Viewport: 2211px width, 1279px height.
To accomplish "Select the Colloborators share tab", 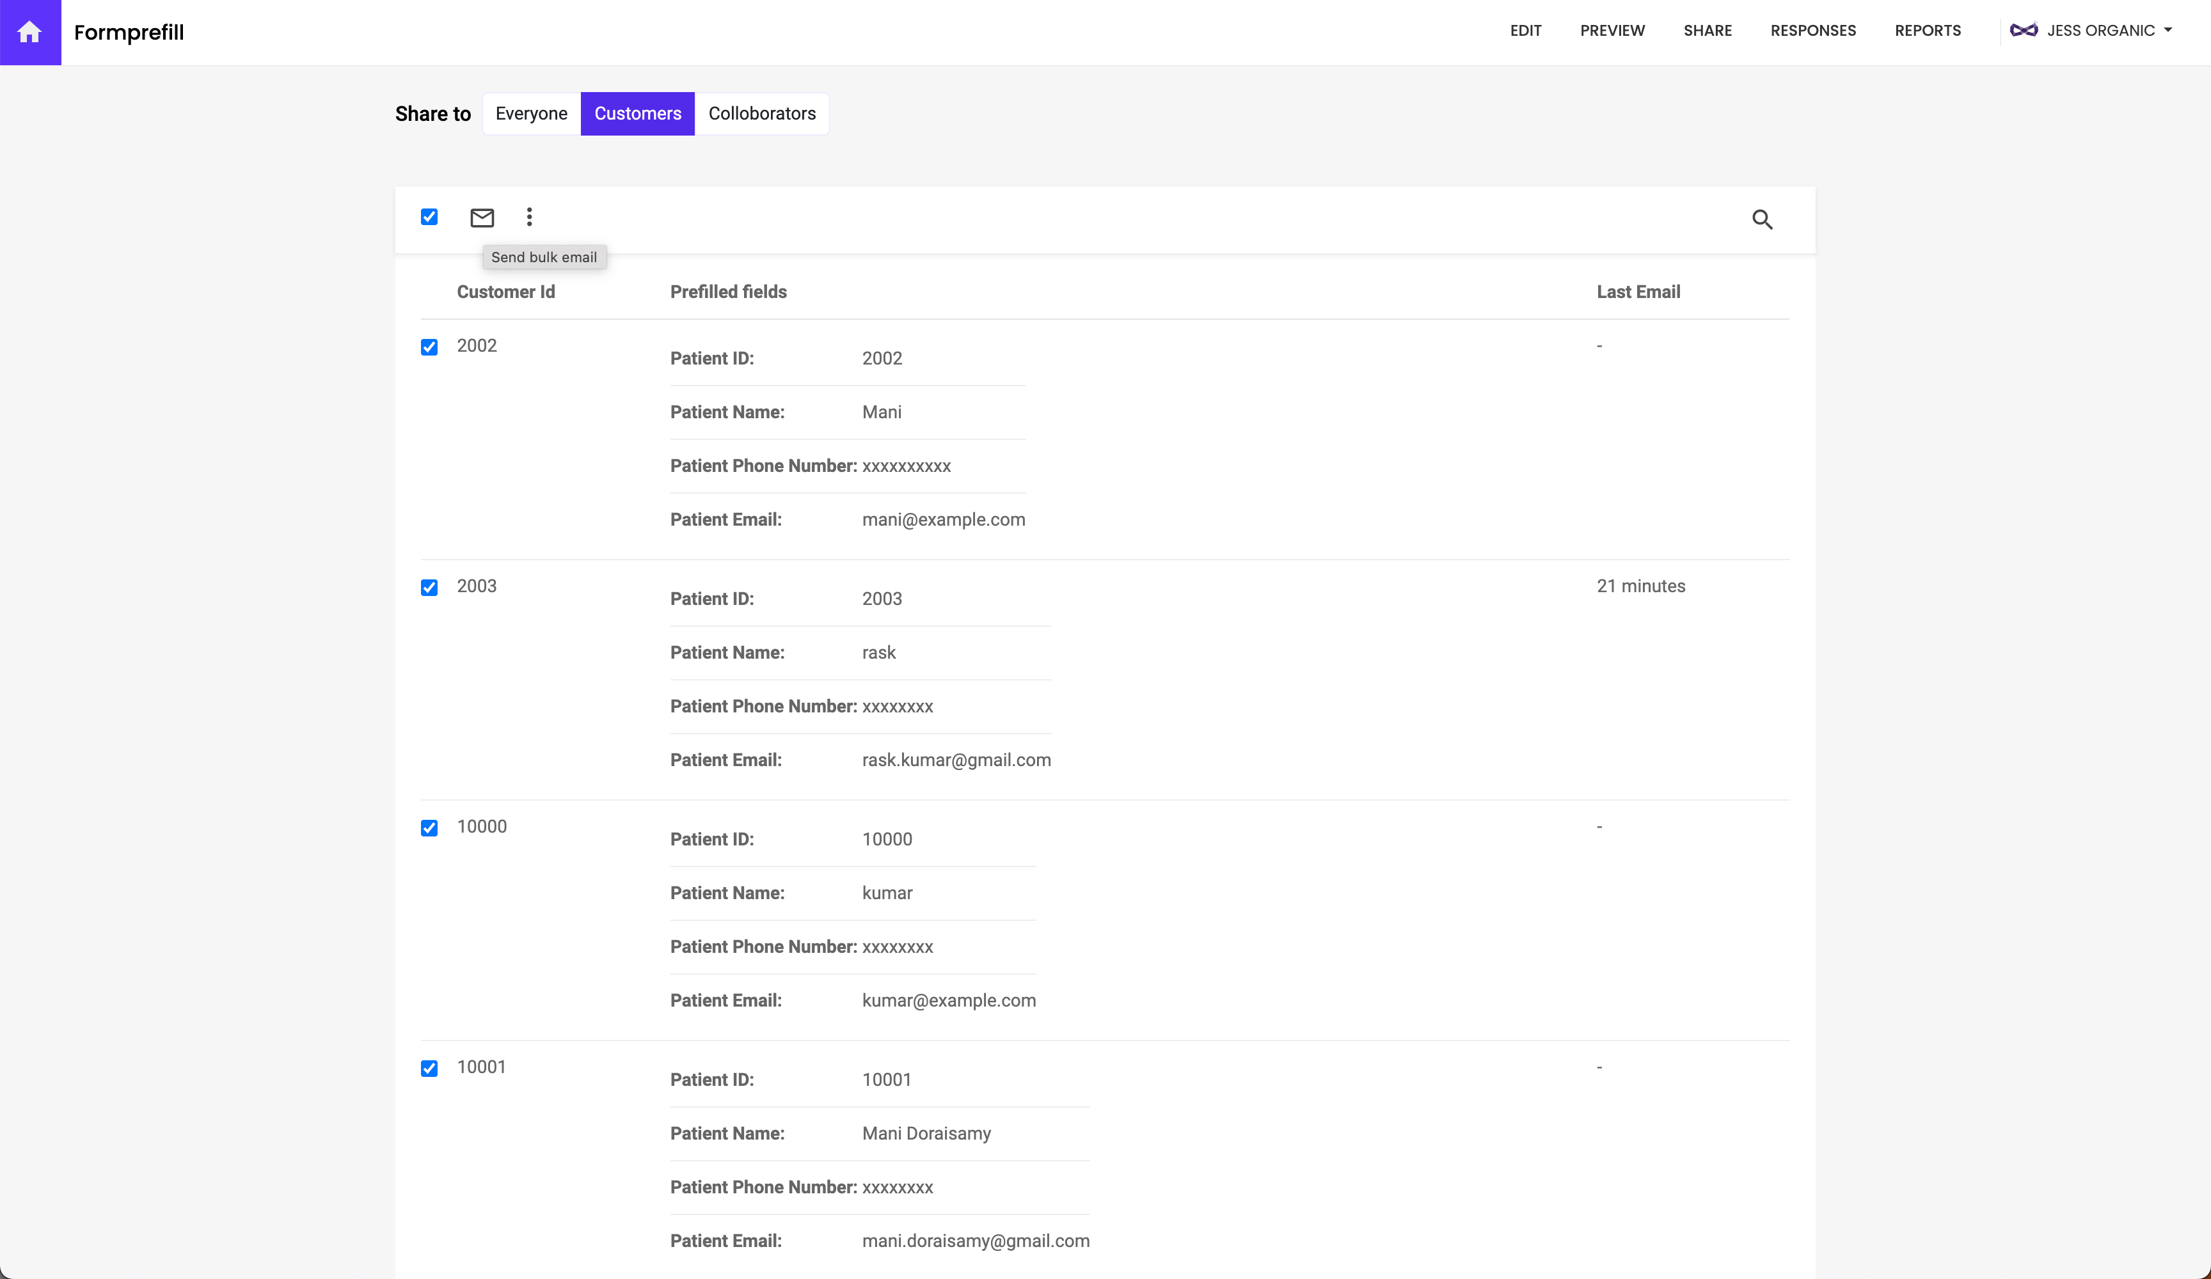I will (x=761, y=114).
